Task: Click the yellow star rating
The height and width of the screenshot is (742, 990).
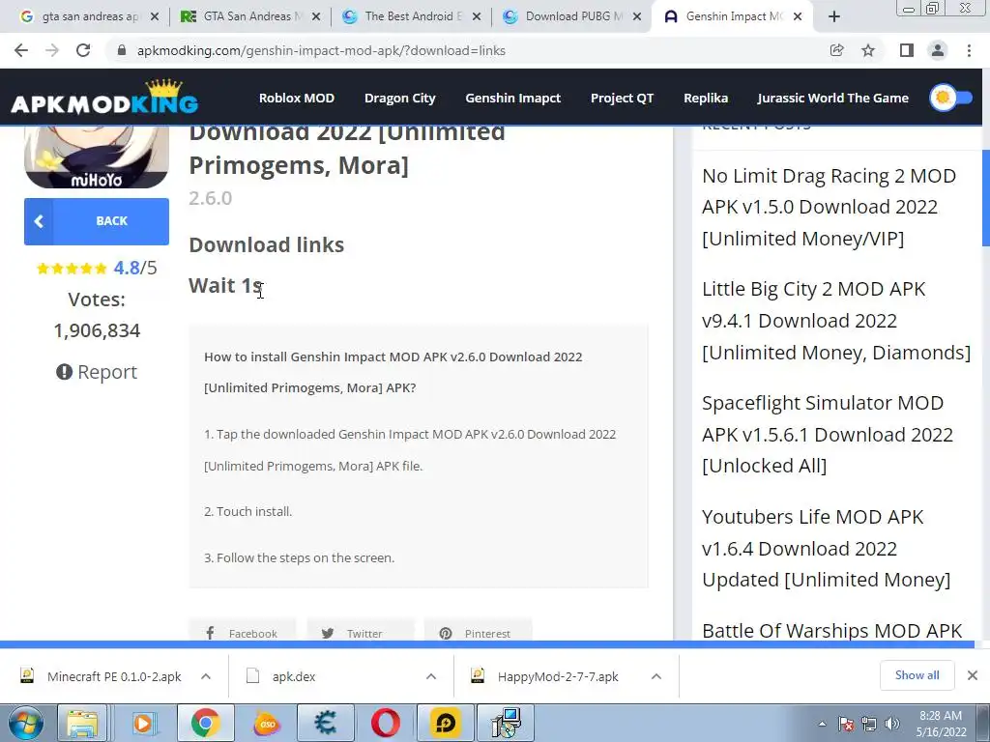Action: pos(72,269)
